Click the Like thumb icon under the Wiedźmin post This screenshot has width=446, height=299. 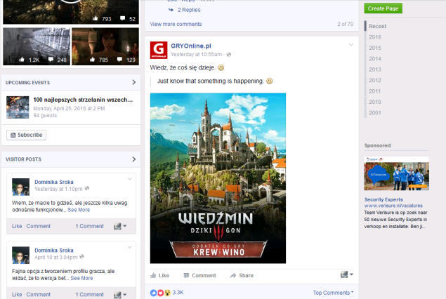(x=153, y=275)
